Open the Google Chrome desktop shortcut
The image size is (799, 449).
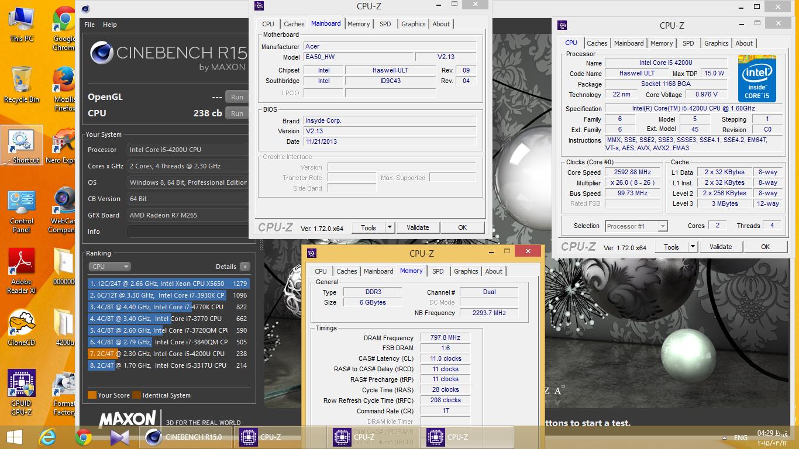(x=63, y=28)
